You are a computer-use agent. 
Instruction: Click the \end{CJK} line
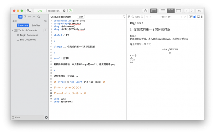tap(60, 99)
